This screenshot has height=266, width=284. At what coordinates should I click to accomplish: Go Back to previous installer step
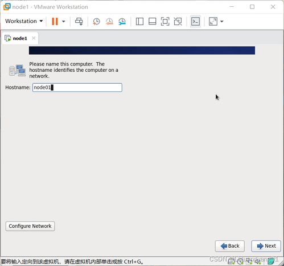(x=230, y=246)
